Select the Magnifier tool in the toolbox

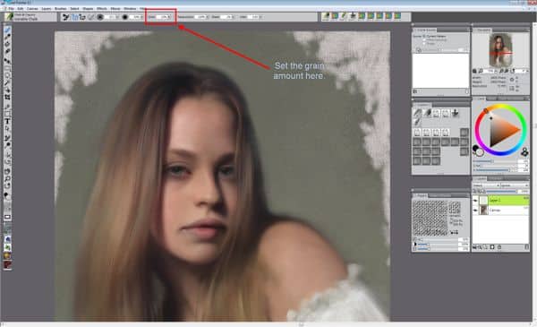(x=7, y=178)
